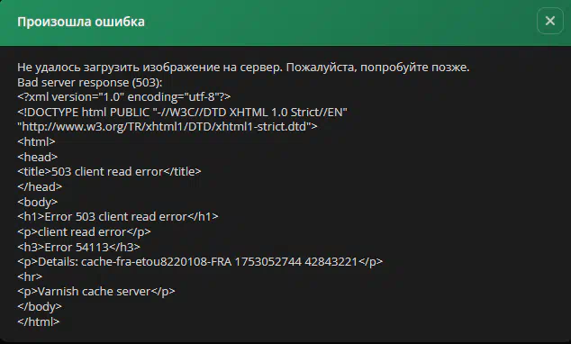
Task: Click the "Details: cache-fra-etou8220108-FRA" line
Action: 200,262
